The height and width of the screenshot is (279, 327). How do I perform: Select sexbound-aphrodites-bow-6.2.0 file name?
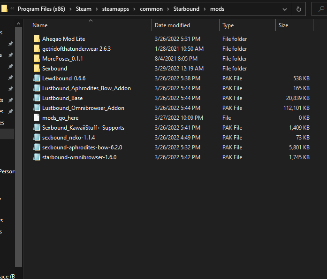82,147
